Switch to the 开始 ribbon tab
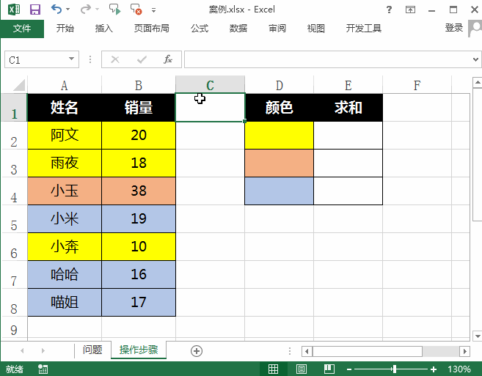 65,29
